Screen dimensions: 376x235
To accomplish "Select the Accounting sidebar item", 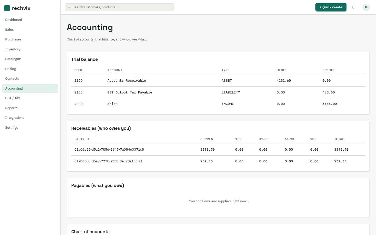I will pos(30,88).
